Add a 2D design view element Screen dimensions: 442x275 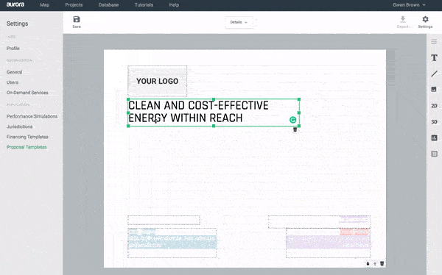434,106
